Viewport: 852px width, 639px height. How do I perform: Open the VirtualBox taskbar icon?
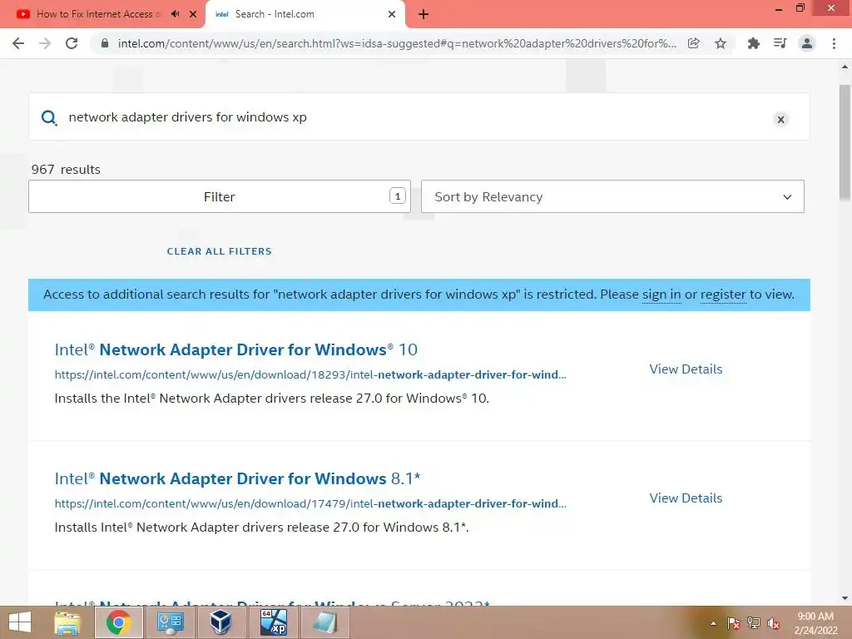220,622
